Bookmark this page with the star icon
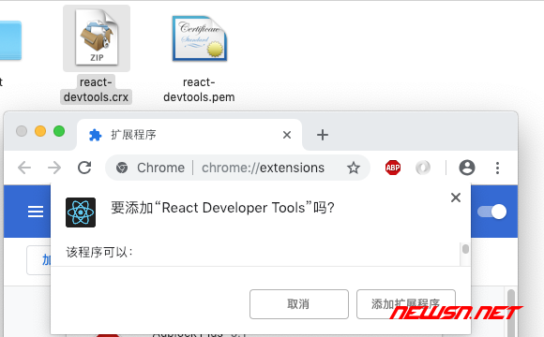544x337 pixels. coord(354,168)
